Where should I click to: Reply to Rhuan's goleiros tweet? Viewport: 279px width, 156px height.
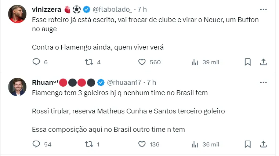click(x=36, y=144)
